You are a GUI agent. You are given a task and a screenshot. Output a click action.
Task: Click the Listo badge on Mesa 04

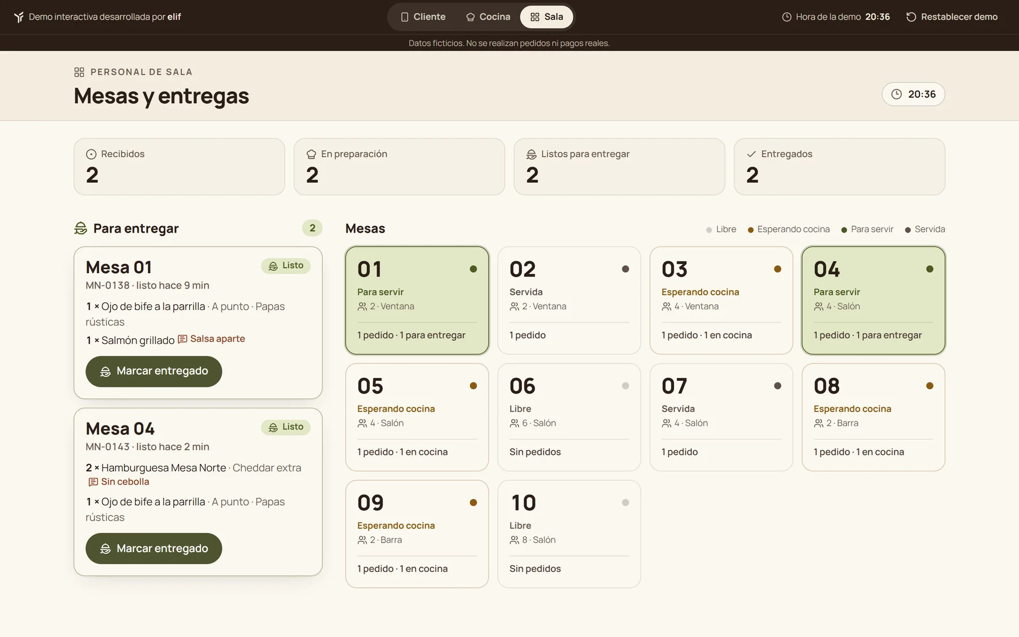pyautogui.click(x=286, y=427)
